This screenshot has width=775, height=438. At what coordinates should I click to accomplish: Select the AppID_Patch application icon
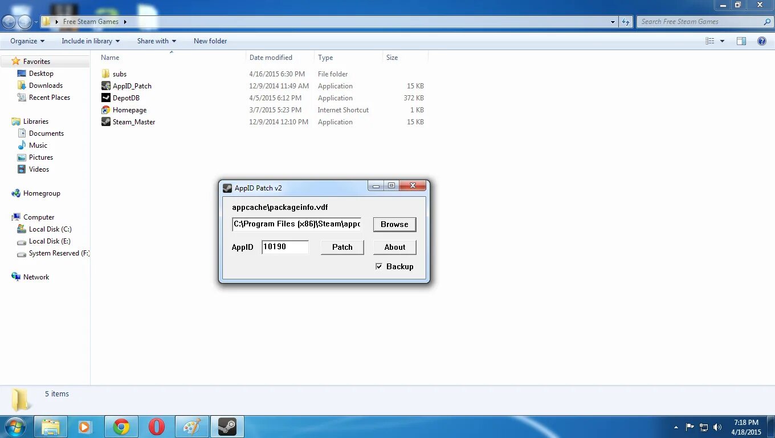[x=106, y=86]
